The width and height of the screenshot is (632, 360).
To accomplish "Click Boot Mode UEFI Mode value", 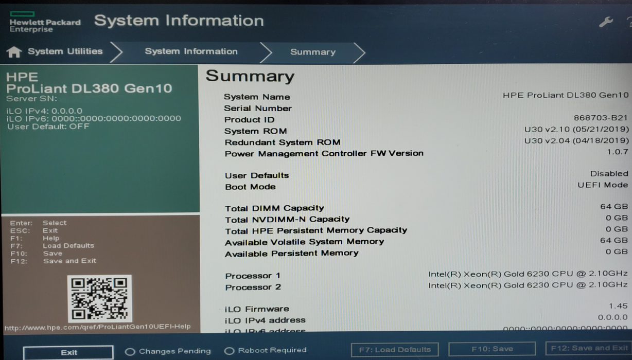I will [603, 185].
